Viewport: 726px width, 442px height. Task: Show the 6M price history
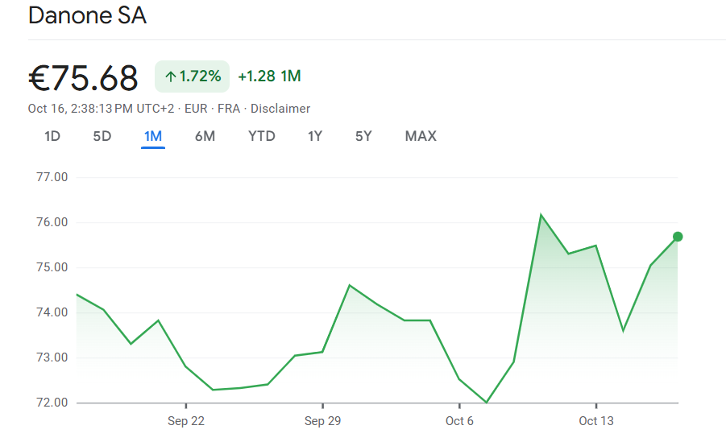[205, 136]
